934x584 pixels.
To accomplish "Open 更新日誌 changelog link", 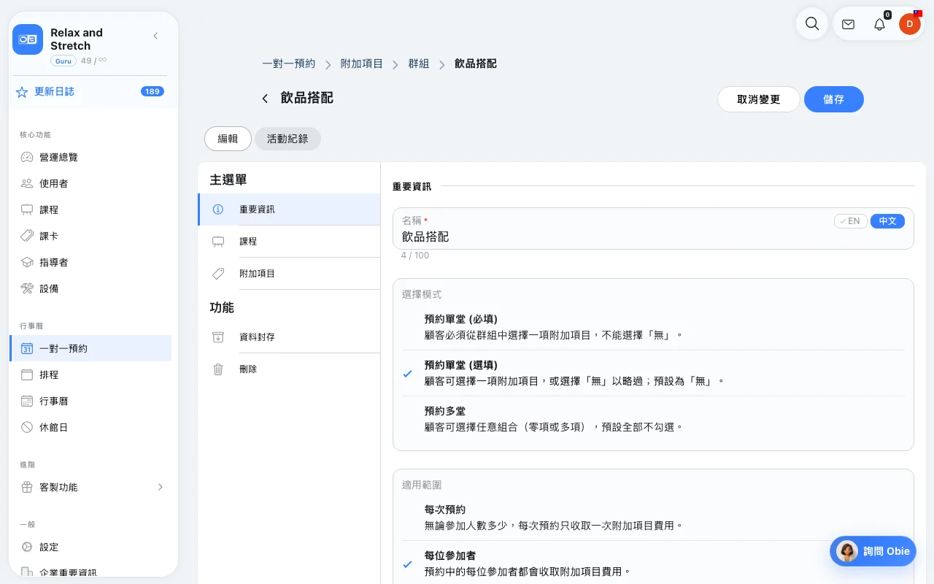I will (55, 92).
